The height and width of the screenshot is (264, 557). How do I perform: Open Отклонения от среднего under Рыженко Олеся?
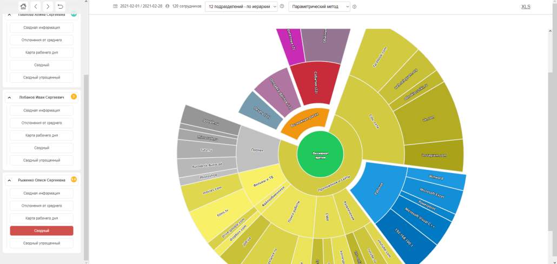42,206
